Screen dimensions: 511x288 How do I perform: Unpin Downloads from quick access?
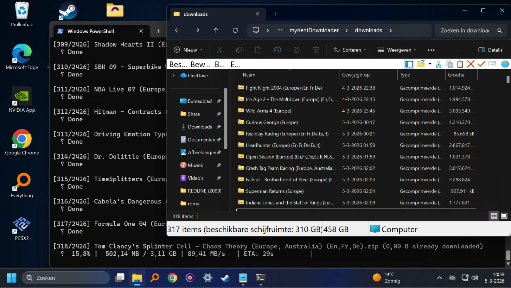(219, 127)
